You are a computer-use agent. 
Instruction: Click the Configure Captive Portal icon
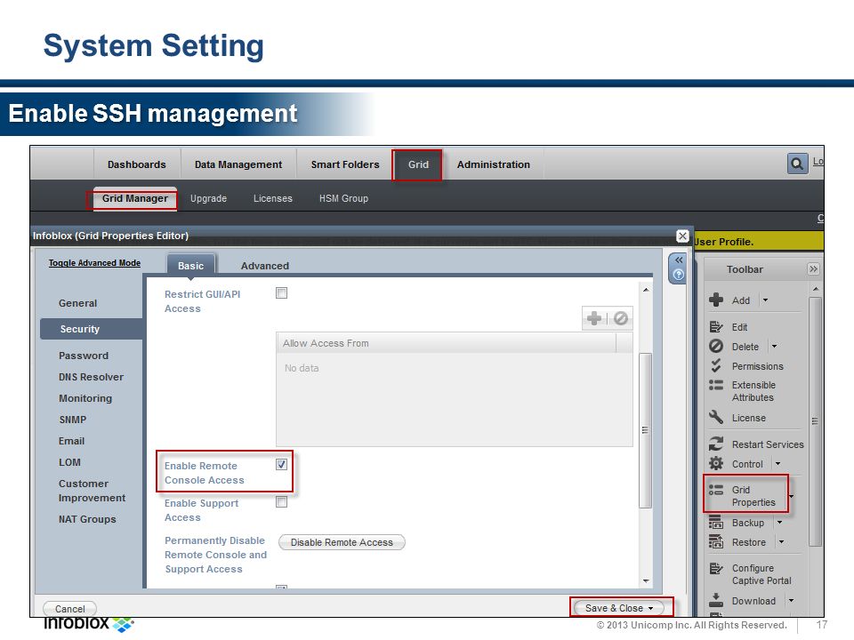point(716,568)
